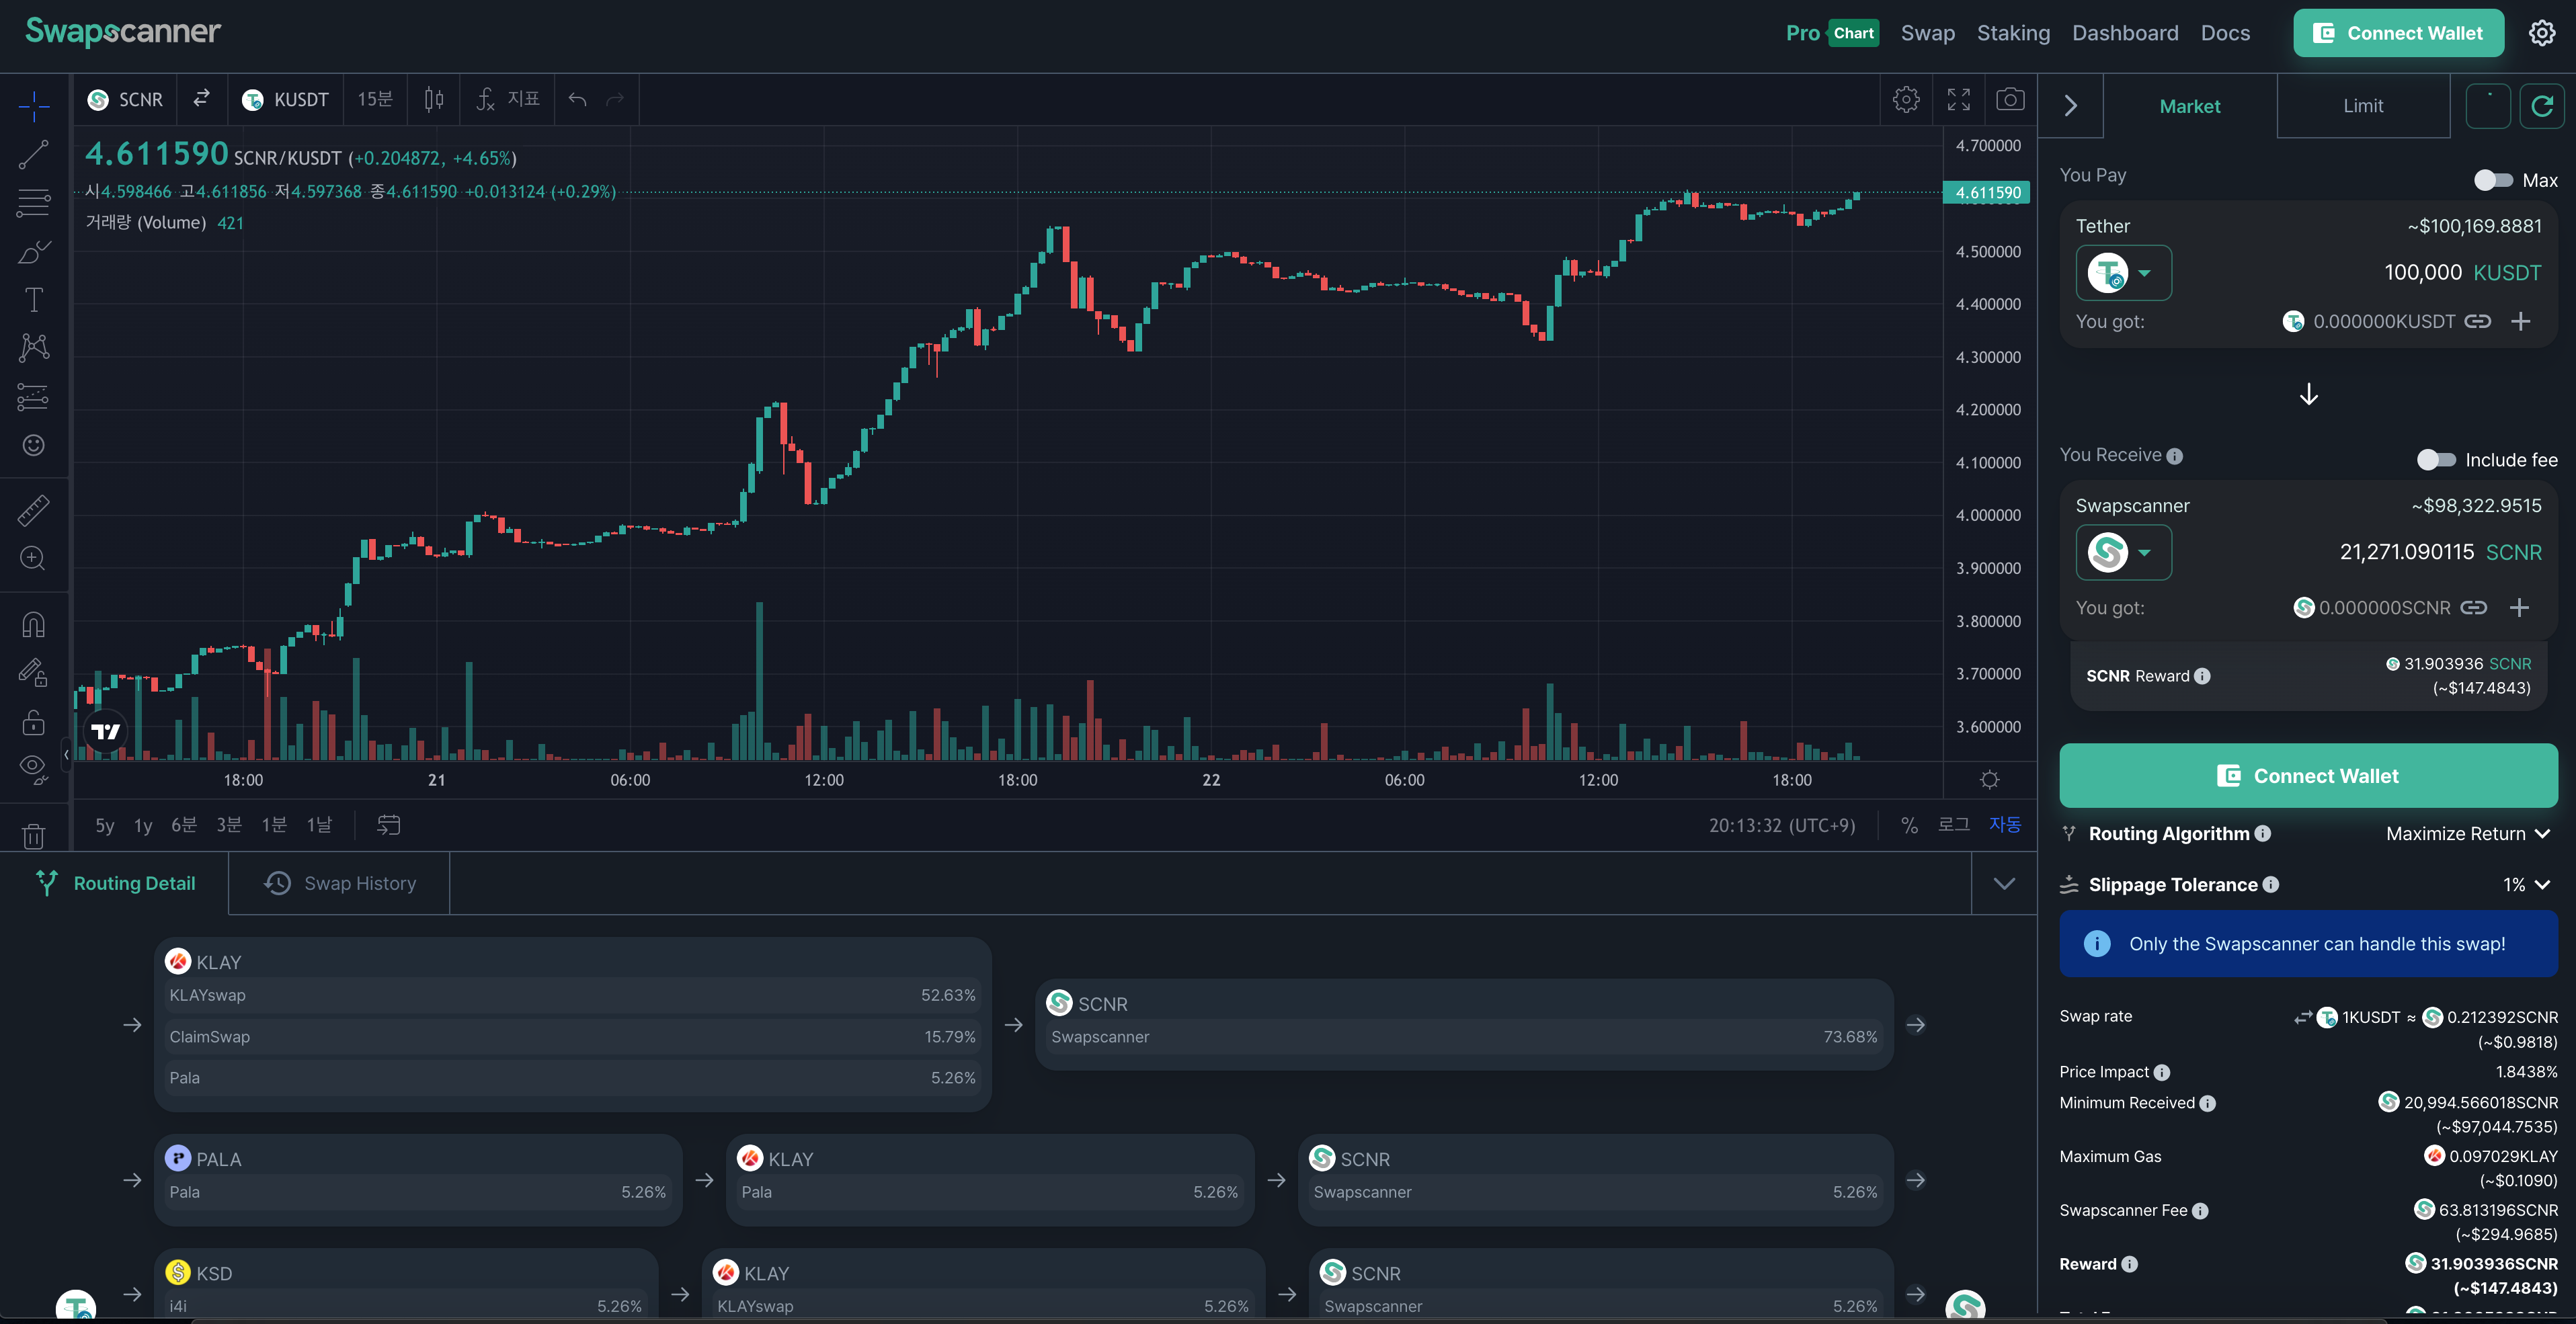The height and width of the screenshot is (1324, 2576).
Task: Open the Docs link
Action: [2225, 33]
